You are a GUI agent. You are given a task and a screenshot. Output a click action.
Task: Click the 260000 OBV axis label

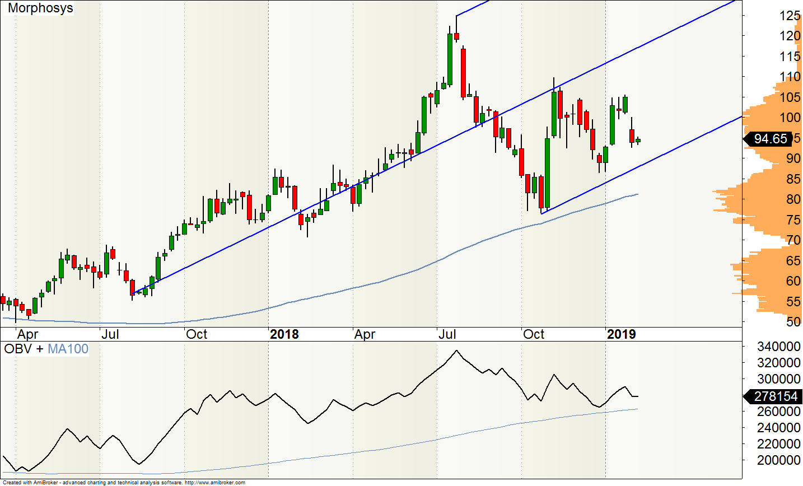point(778,412)
